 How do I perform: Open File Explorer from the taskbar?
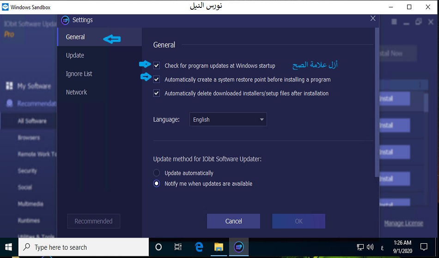click(219, 247)
